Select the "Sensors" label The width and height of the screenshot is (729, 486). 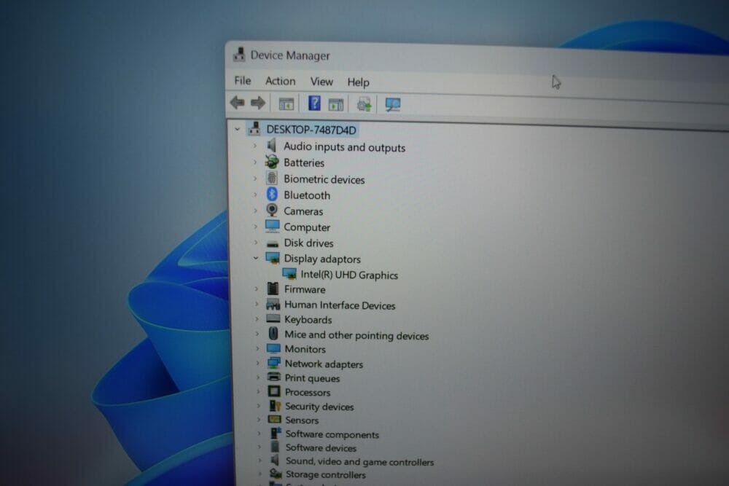(302, 420)
